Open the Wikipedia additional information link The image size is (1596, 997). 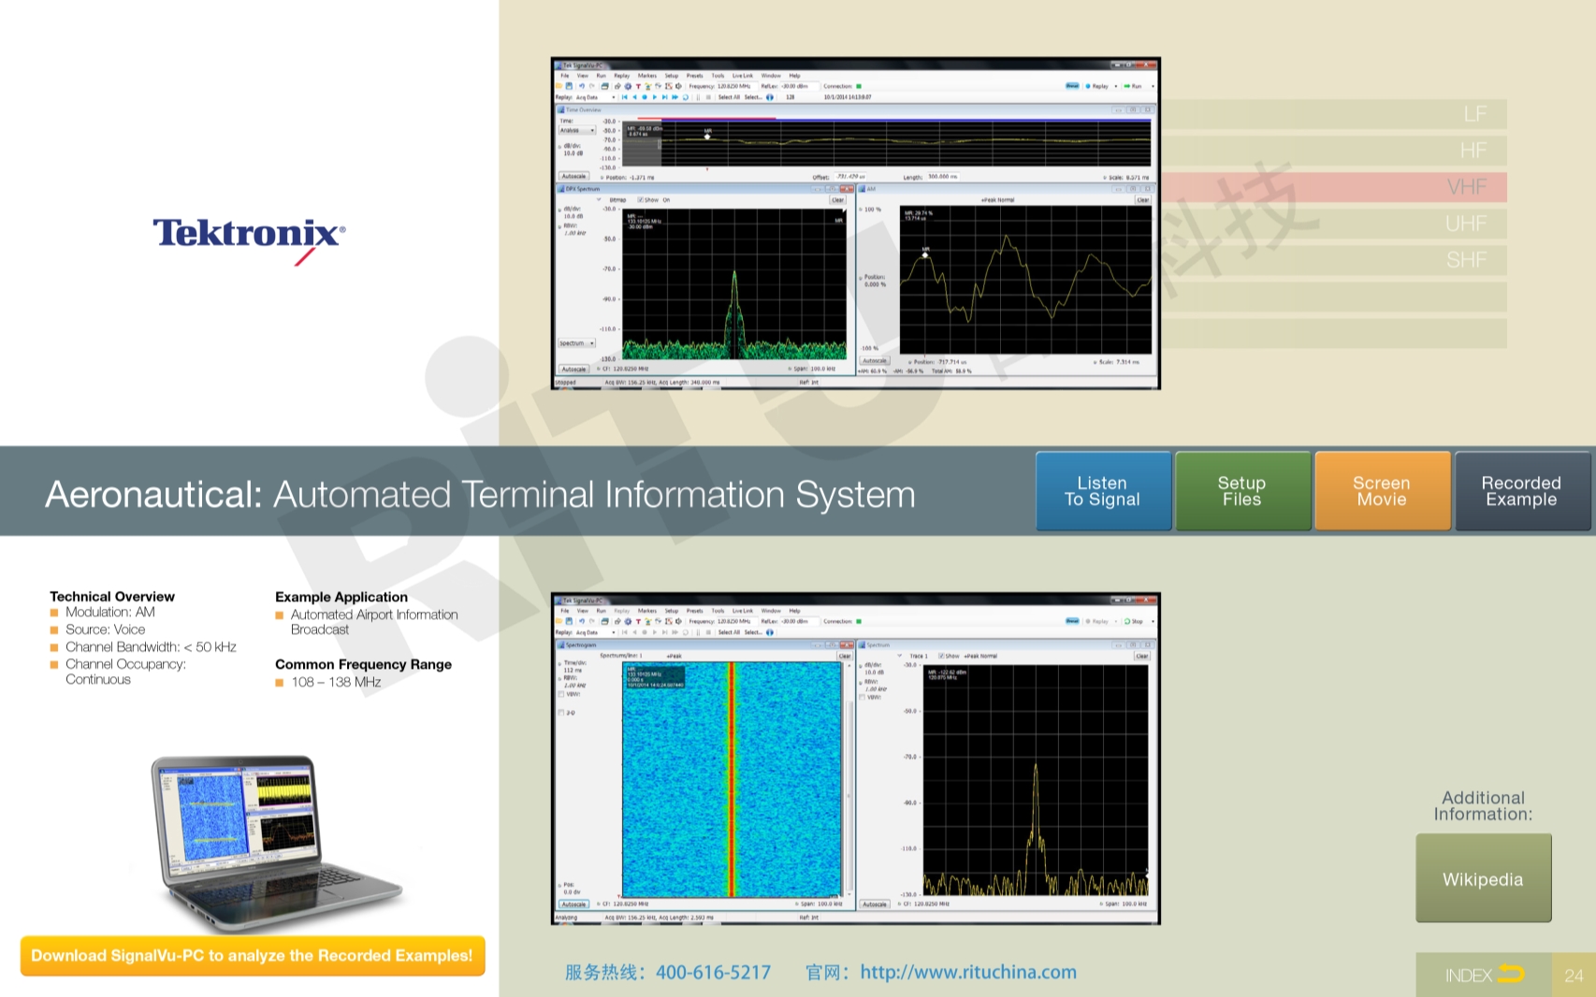pyautogui.click(x=1482, y=879)
